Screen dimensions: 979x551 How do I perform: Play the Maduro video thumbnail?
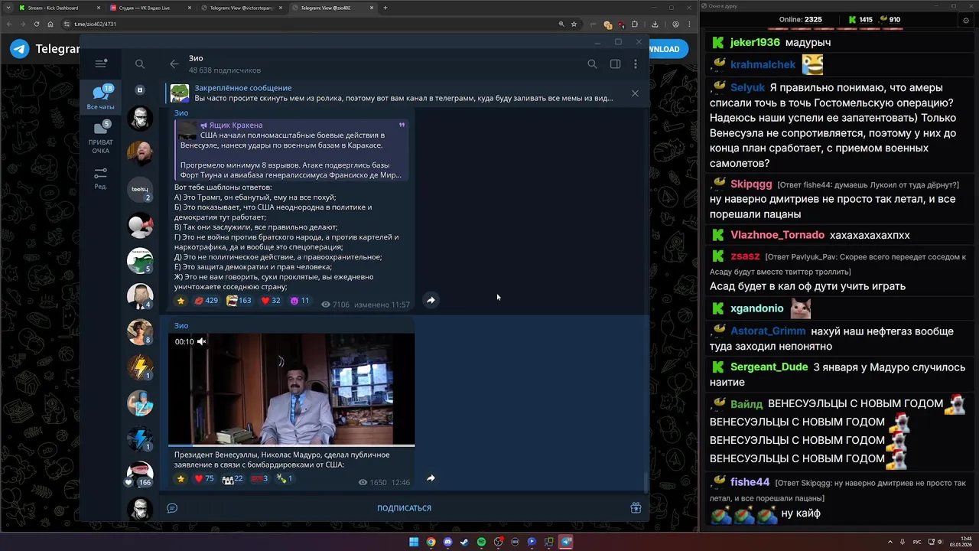(x=291, y=389)
